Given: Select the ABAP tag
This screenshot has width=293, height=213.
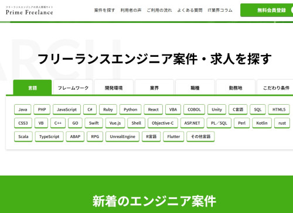Looking at the screenshot, I should click(75, 136).
